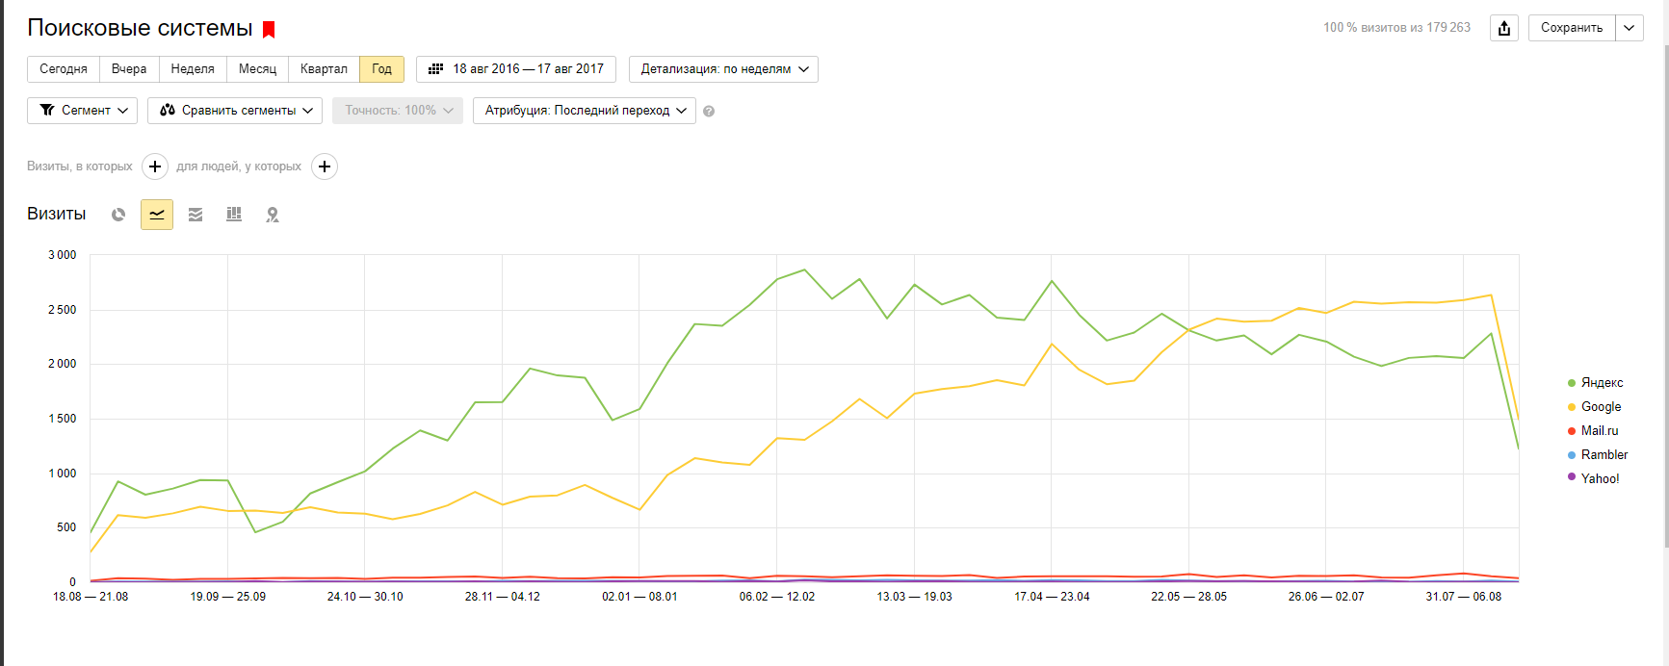
Task: Click the Сохранить button
Action: [1571, 28]
